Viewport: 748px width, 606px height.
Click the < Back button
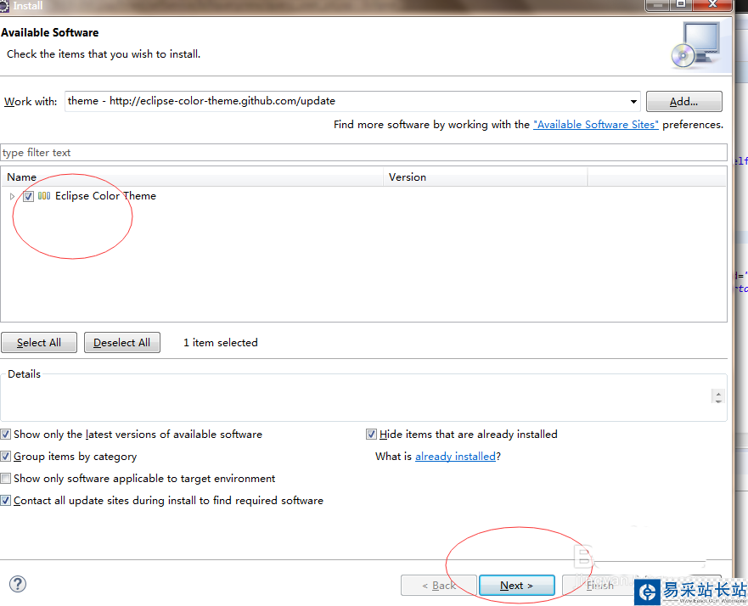(x=438, y=586)
